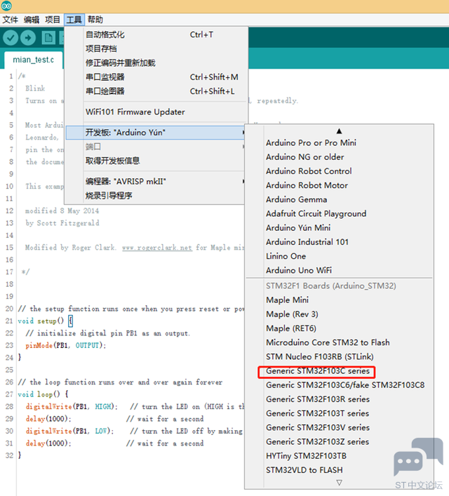Select Arduino Industrial 101 board
This screenshot has height=496, width=449.
(339, 242)
